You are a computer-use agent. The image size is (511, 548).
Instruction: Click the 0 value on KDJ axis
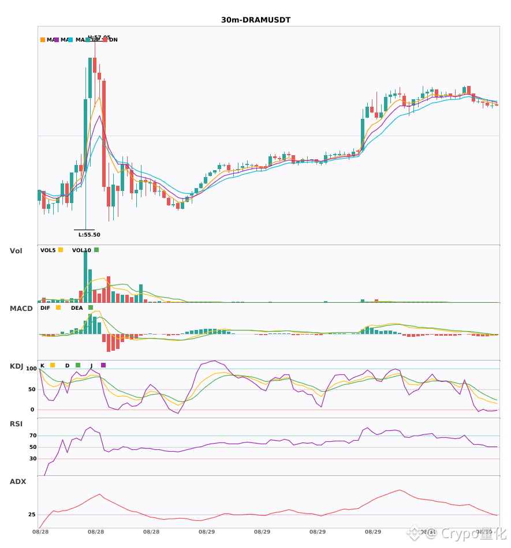pyautogui.click(x=32, y=410)
